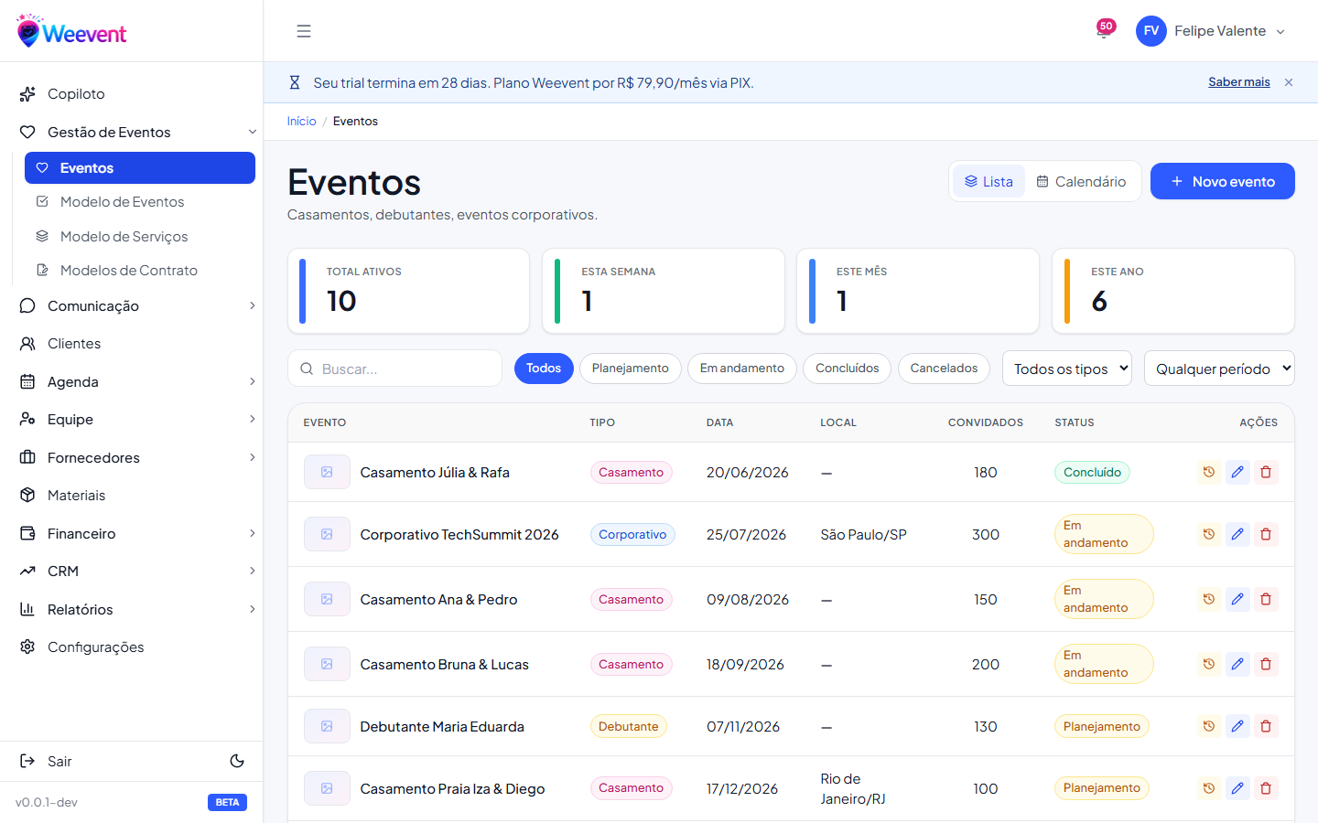
Task: Expand Financeiro menu
Action: [132, 534]
